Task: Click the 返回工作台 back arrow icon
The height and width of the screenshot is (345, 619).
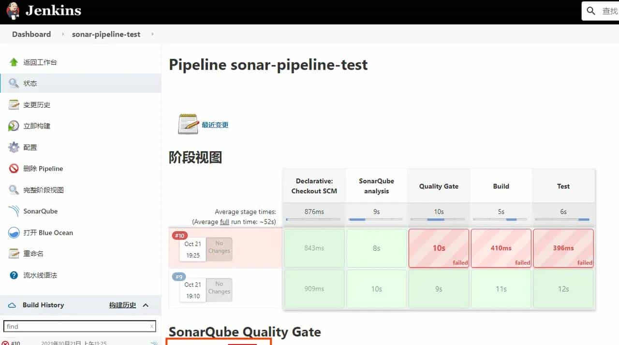Action: [x=14, y=62]
